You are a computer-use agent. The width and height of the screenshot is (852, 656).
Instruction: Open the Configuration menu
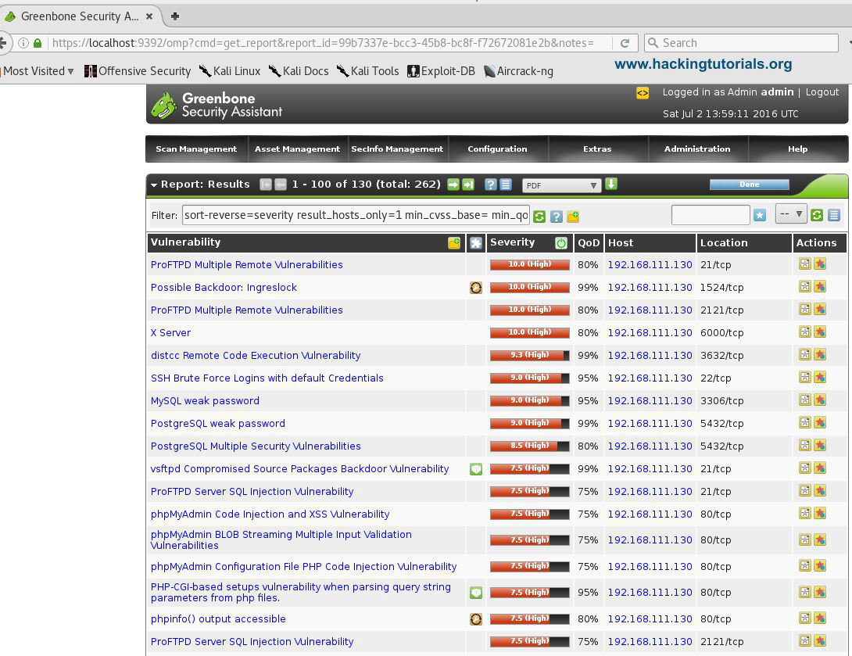(497, 149)
